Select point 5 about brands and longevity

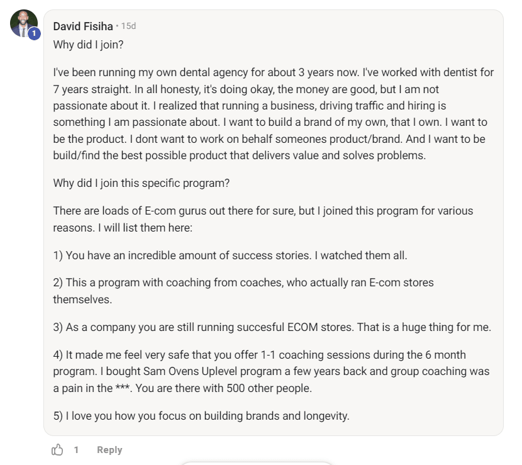click(201, 416)
